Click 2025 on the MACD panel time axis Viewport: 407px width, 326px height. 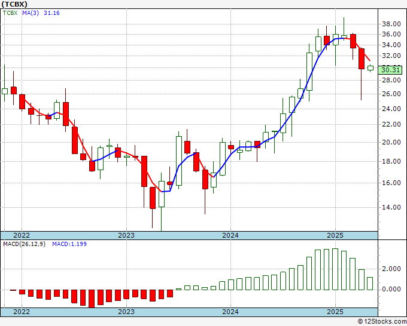click(335, 312)
